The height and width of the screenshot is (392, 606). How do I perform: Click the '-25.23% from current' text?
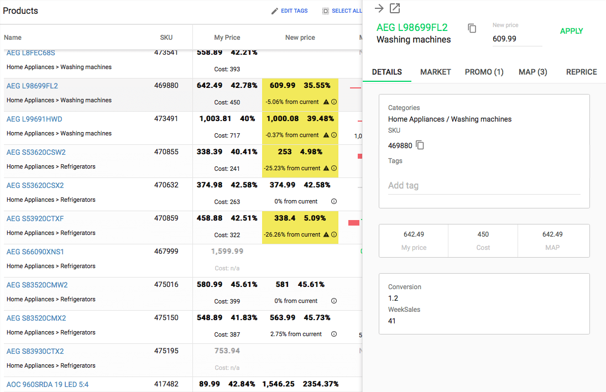click(292, 169)
